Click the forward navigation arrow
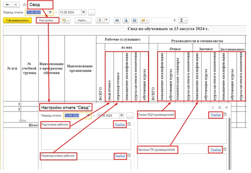Viewport: 251px width, 173px height. 15,4
